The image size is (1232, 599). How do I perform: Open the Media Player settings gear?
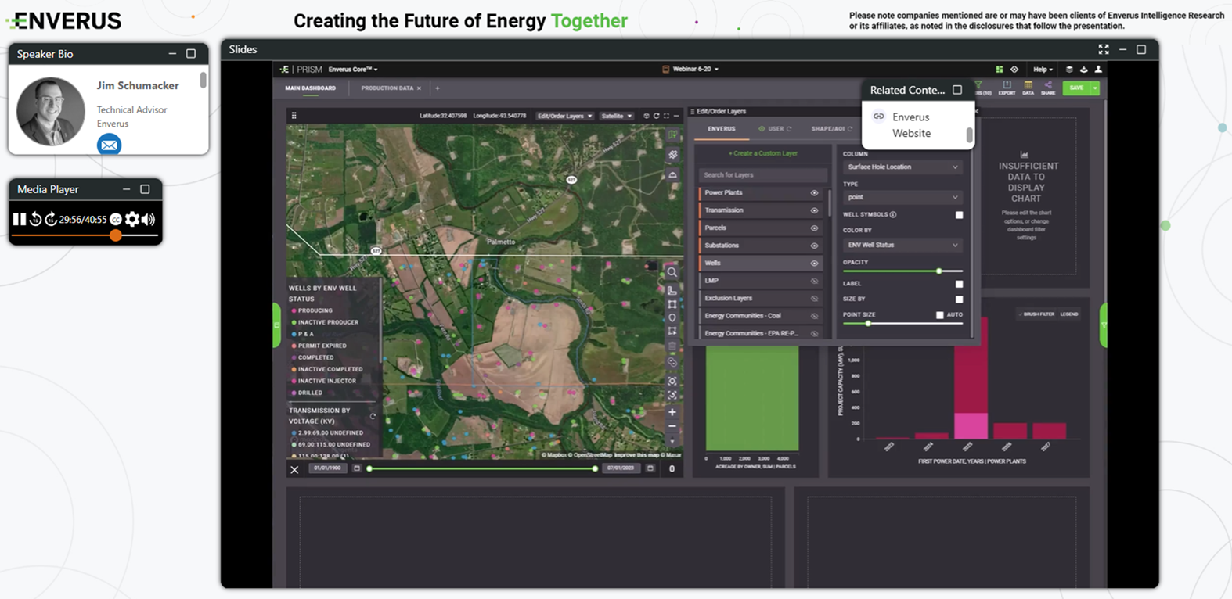(x=132, y=220)
